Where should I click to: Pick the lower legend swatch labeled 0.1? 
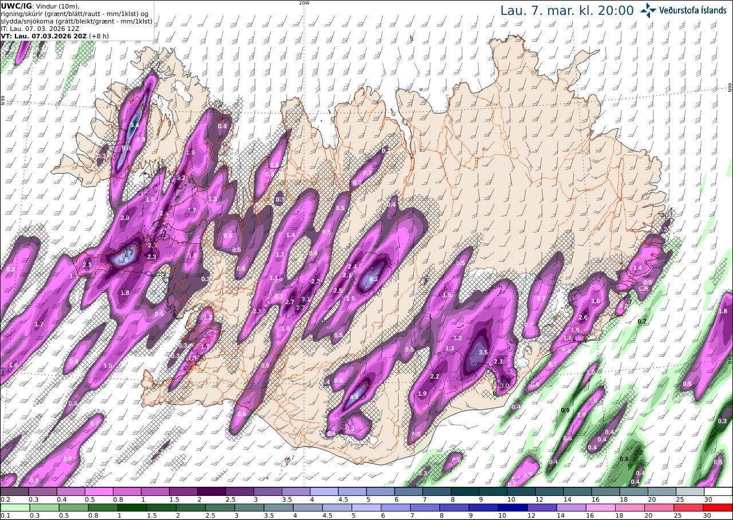(x=14, y=507)
